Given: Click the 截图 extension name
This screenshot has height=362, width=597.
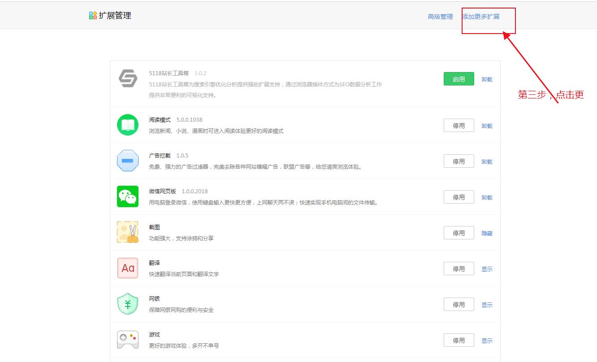Looking at the screenshot, I should pos(155,227).
